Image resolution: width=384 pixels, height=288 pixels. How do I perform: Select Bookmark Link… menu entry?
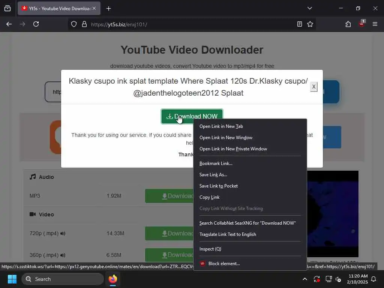[x=250, y=163]
